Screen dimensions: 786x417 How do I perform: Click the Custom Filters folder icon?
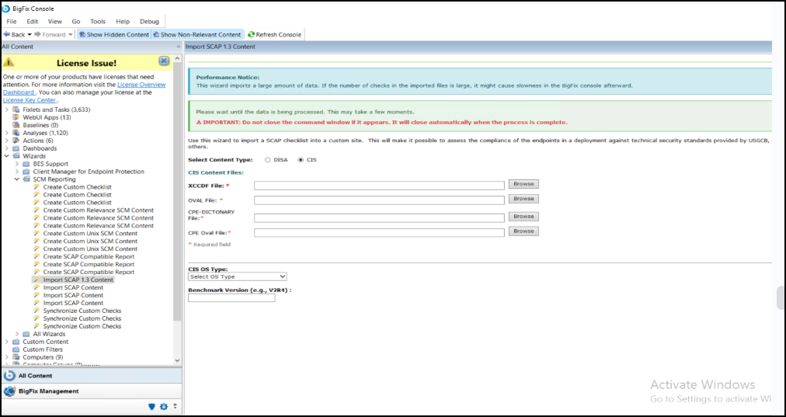point(16,349)
